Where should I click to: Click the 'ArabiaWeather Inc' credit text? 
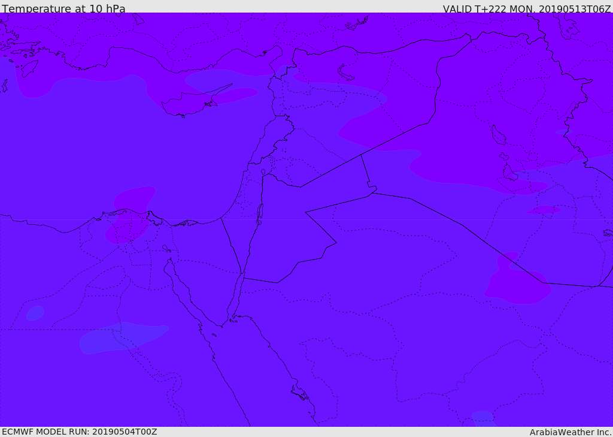pyautogui.click(x=570, y=432)
